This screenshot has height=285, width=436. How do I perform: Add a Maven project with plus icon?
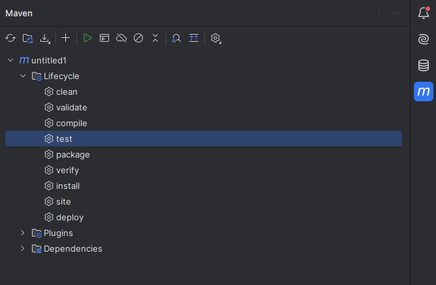coord(65,39)
